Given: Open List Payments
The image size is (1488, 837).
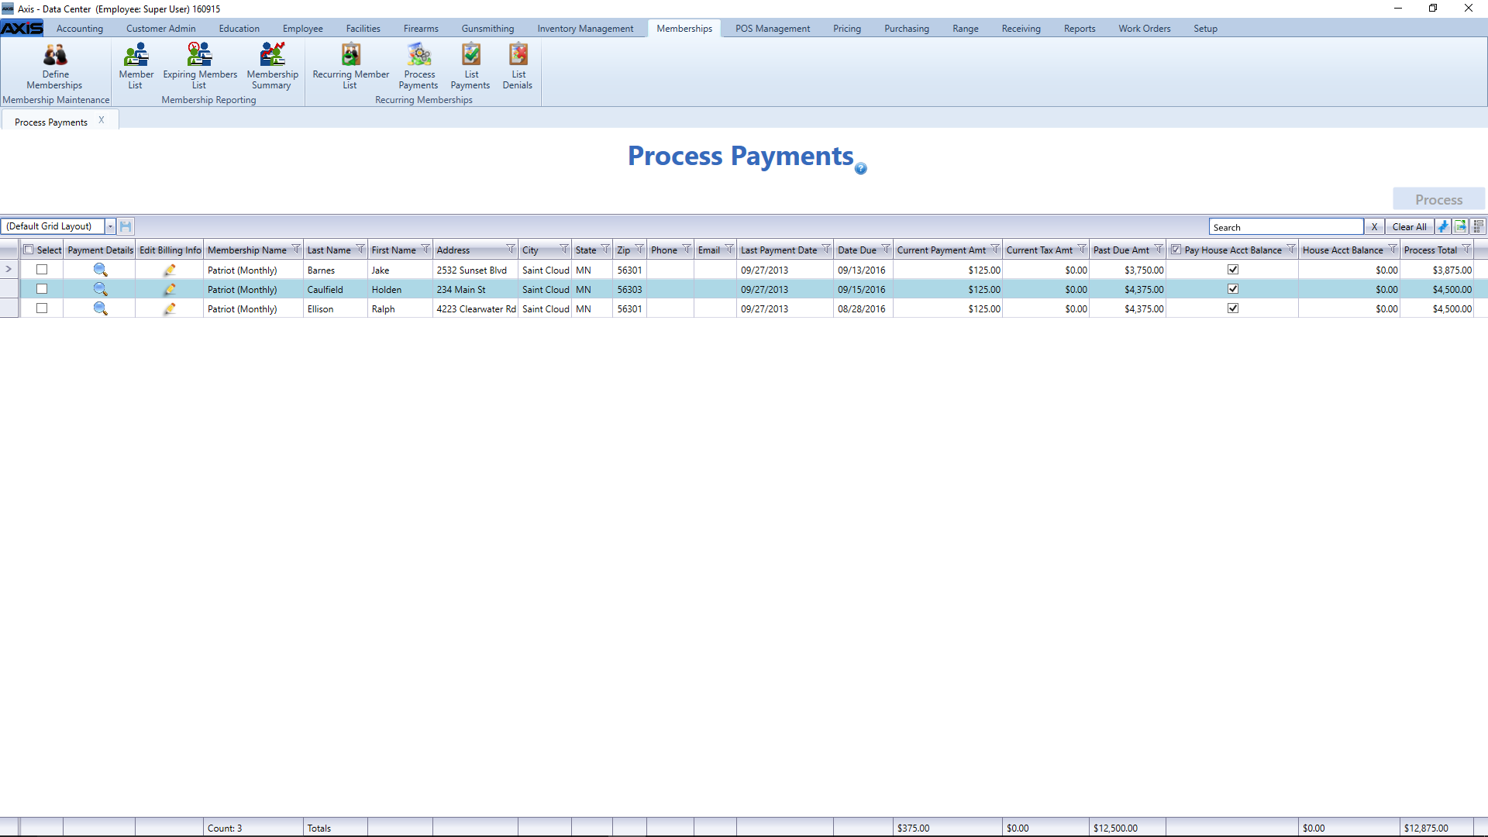Looking at the screenshot, I should click(x=470, y=67).
